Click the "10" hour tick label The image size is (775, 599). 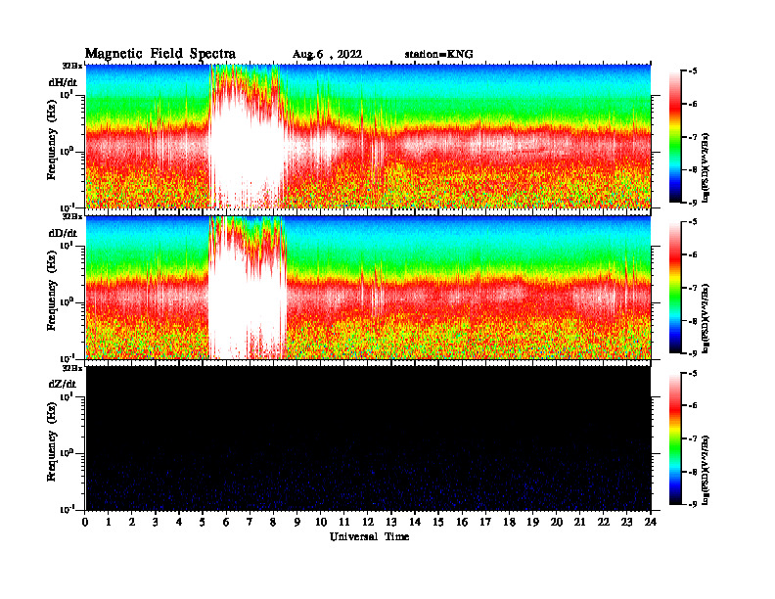[x=320, y=522]
